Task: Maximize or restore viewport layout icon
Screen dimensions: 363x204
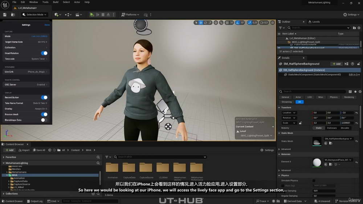Action: pos(273,22)
